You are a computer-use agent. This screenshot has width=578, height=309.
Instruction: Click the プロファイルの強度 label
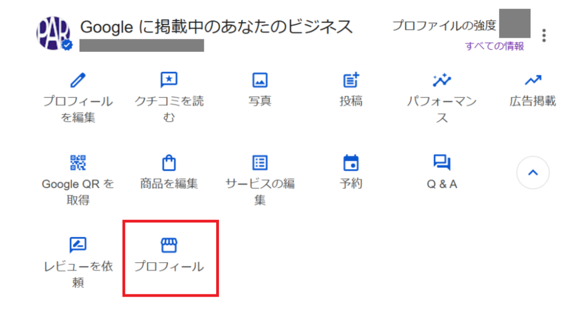click(444, 25)
